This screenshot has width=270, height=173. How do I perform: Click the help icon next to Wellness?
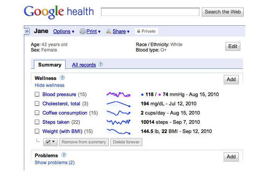point(62,78)
